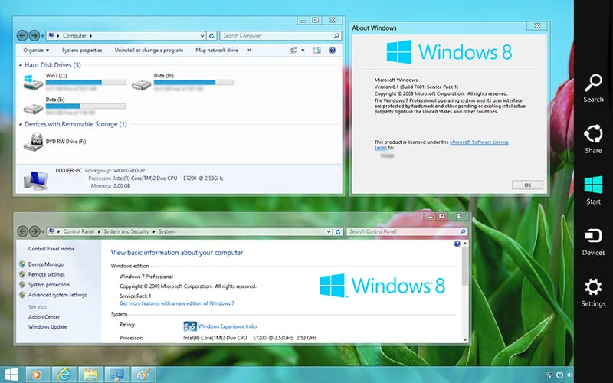Open Paint from the taskbar

[143, 375]
